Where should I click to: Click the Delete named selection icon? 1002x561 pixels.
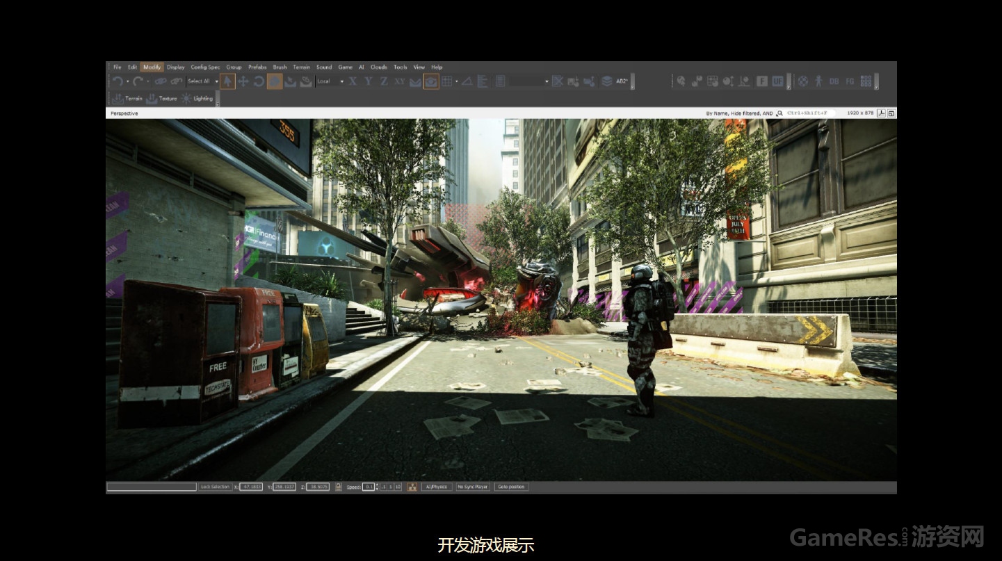point(558,81)
